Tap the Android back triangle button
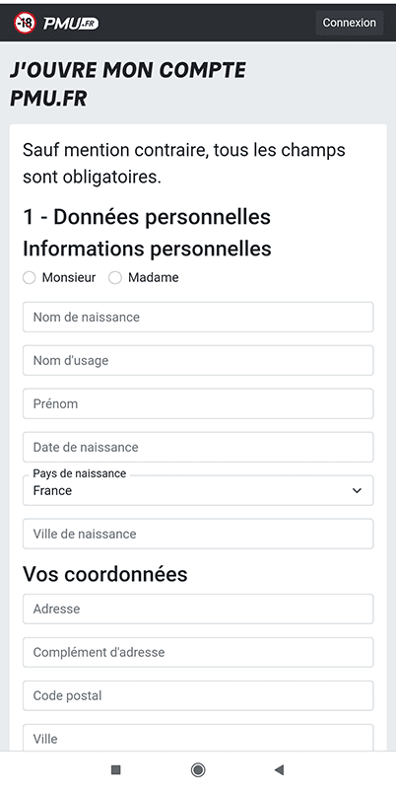This screenshot has height=789, width=396. pos(280,769)
